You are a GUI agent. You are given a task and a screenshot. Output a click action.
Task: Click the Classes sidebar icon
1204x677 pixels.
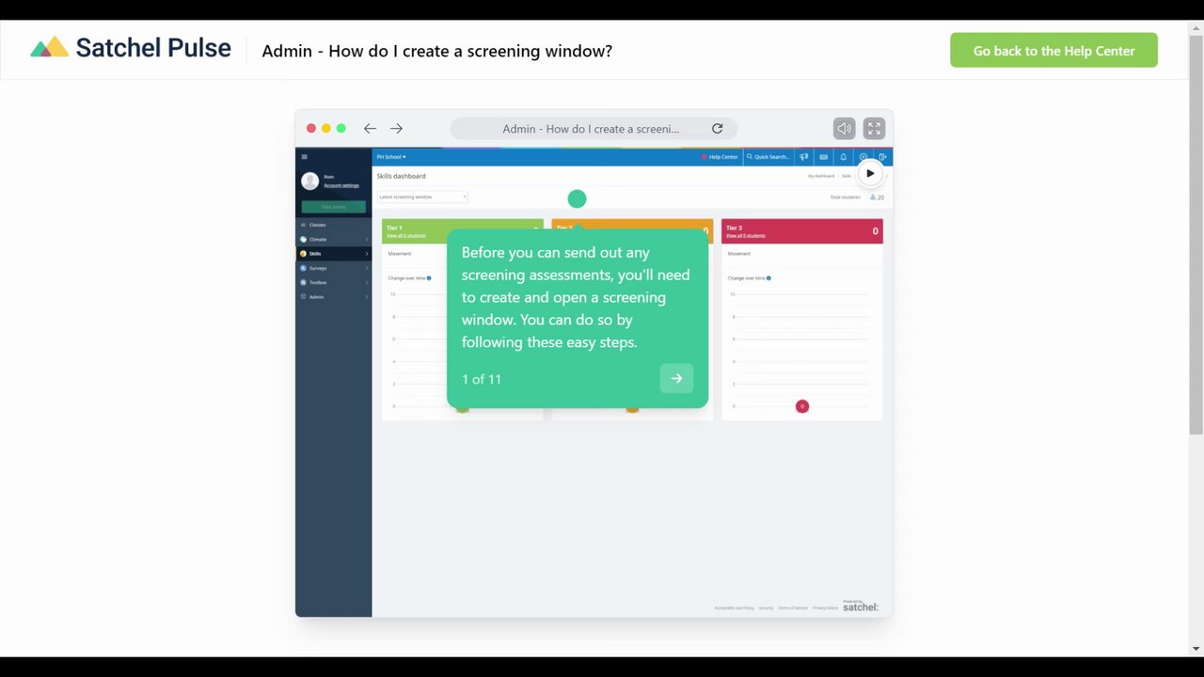click(x=303, y=225)
